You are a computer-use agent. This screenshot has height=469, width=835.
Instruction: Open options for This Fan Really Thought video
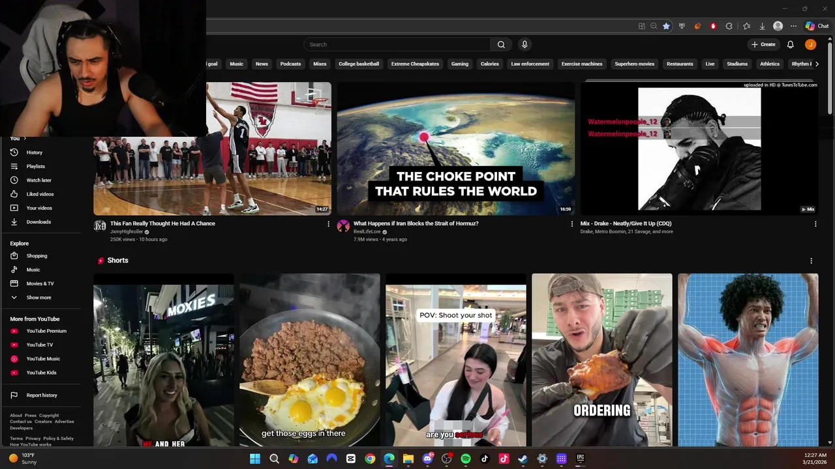(328, 223)
